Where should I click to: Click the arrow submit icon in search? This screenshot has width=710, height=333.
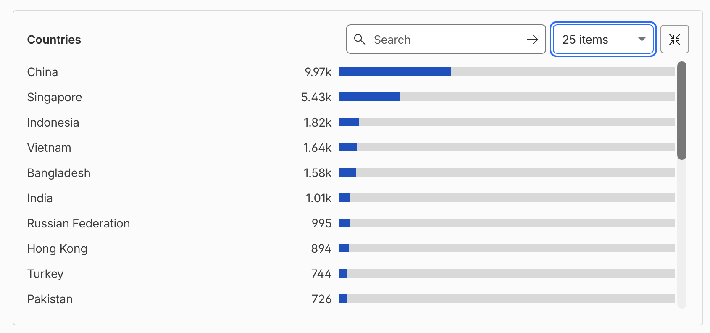click(x=532, y=40)
